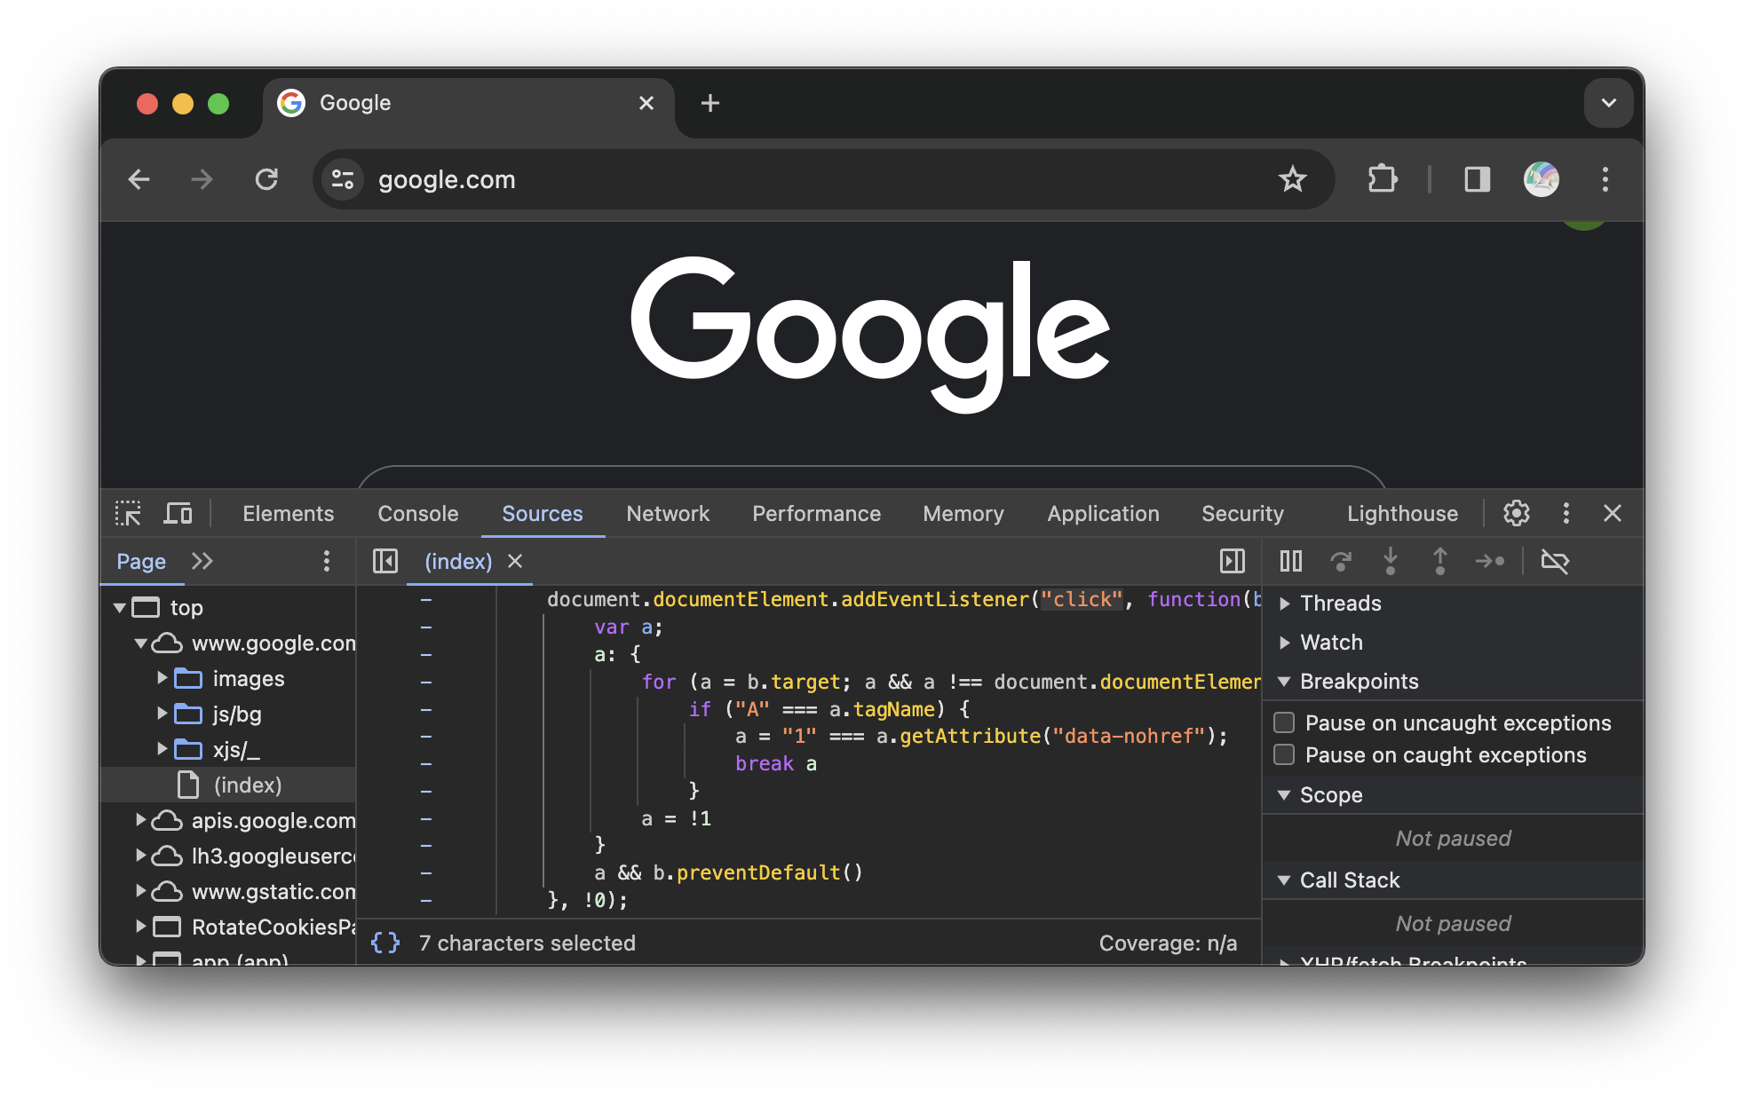
Task: Open the Chrome three-dot menu
Action: point(1605,179)
